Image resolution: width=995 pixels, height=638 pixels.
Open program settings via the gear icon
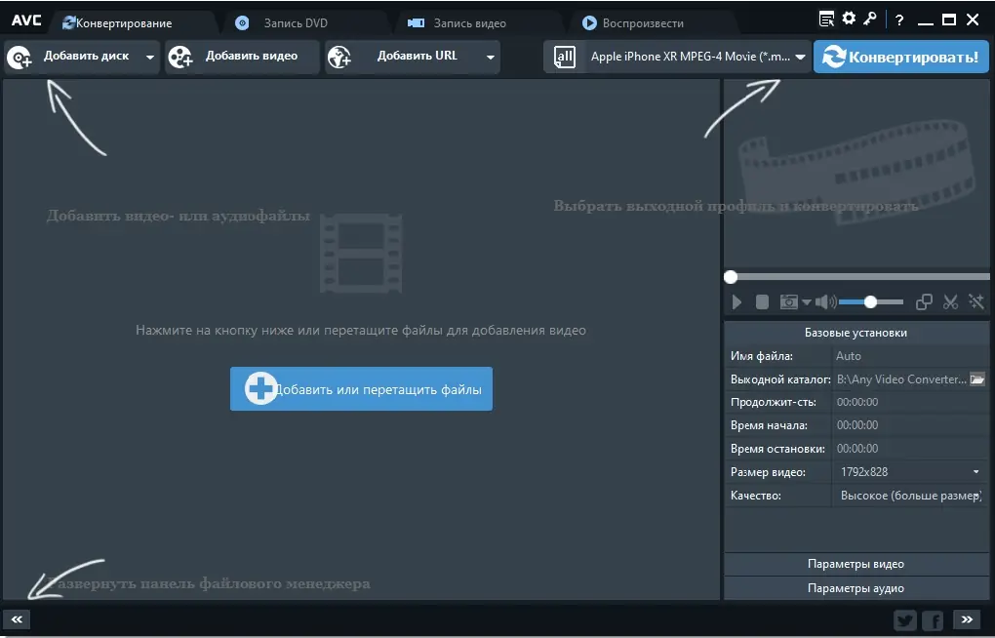coord(848,18)
